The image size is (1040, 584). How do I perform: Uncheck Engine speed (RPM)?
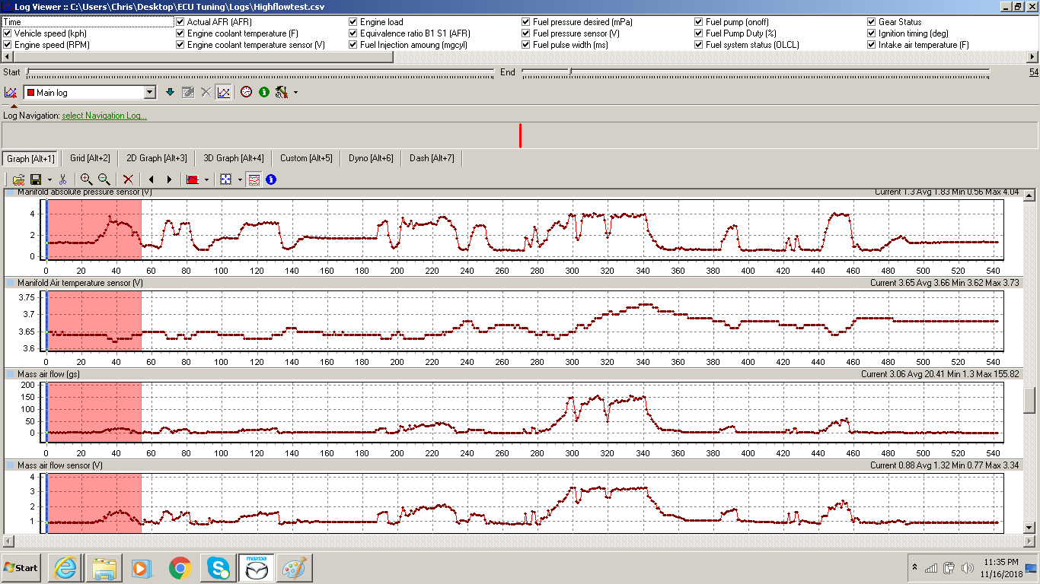pos(8,45)
